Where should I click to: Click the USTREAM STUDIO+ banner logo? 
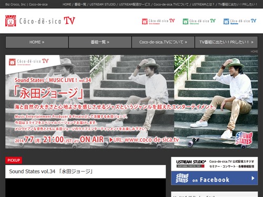(x=191, y=163)
